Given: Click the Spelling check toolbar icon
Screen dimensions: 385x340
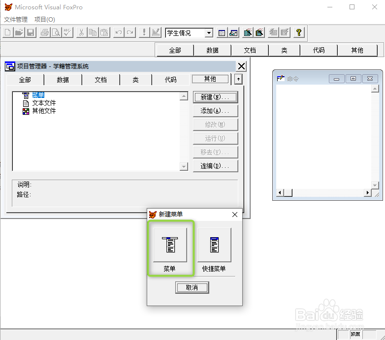Looking at the screenshot, I should point(67,32).
